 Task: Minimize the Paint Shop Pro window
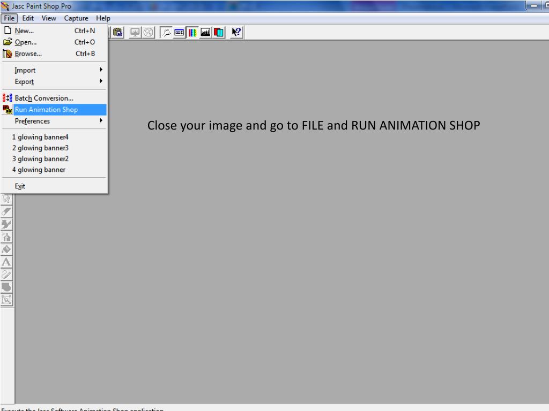pos(534,5)
